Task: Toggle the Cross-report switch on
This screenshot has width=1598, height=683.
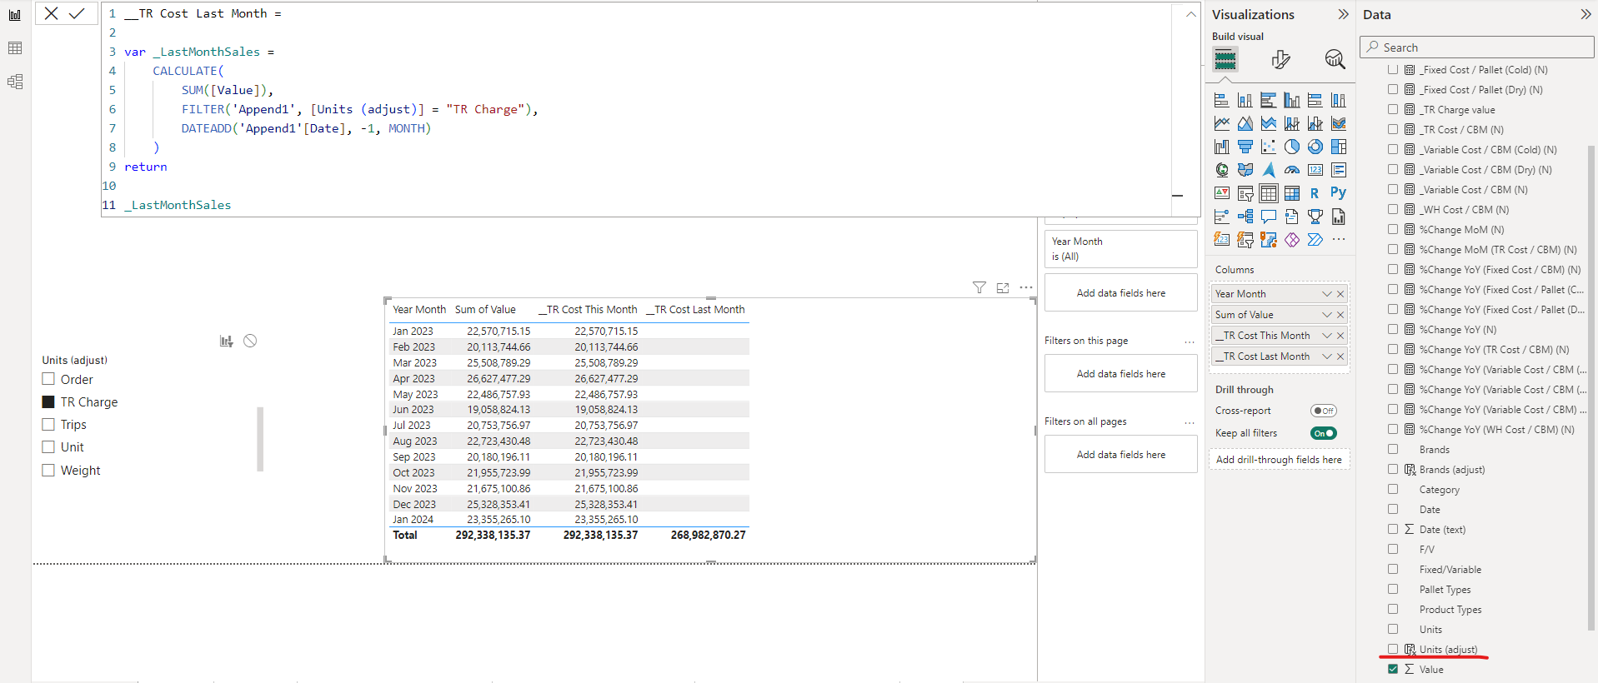Action: (1324, 411)
